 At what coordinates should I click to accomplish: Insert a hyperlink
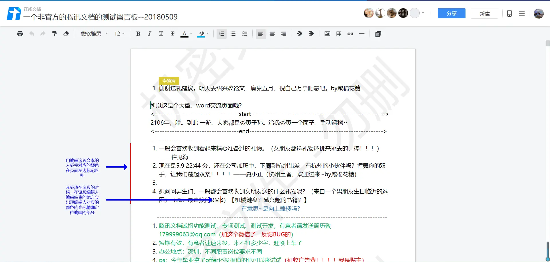350,34
